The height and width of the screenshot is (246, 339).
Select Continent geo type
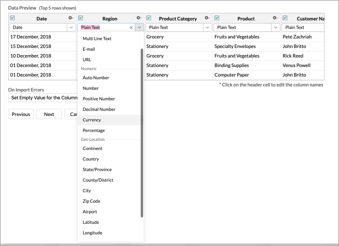[x=109, y=149]
